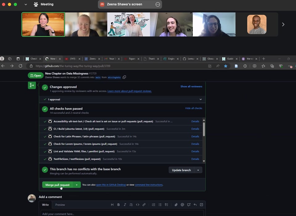Open the merge method dropdown arrow
Screen dimensions: 296x216
point(77,185)
